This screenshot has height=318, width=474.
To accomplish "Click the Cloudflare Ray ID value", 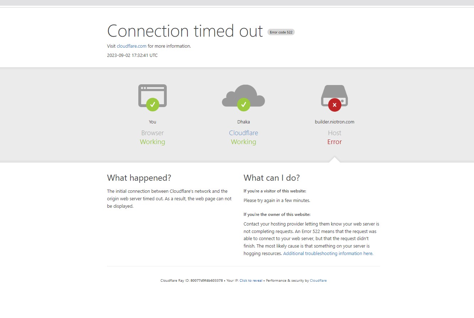I will 207,281.
